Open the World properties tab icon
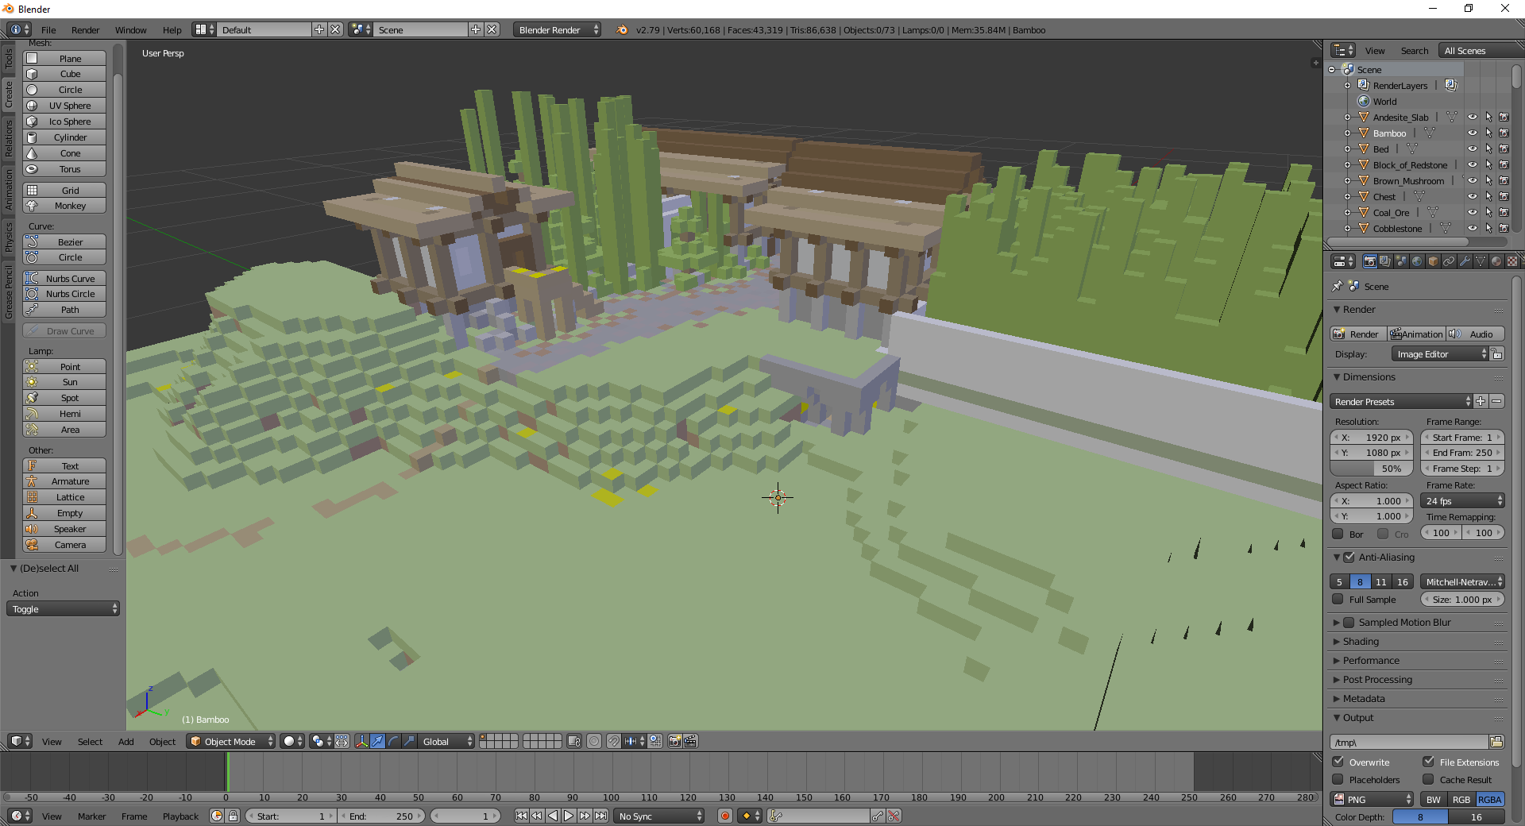Image resolution: width=1525 pixels, height=826 pixels. pos(1417,261)
